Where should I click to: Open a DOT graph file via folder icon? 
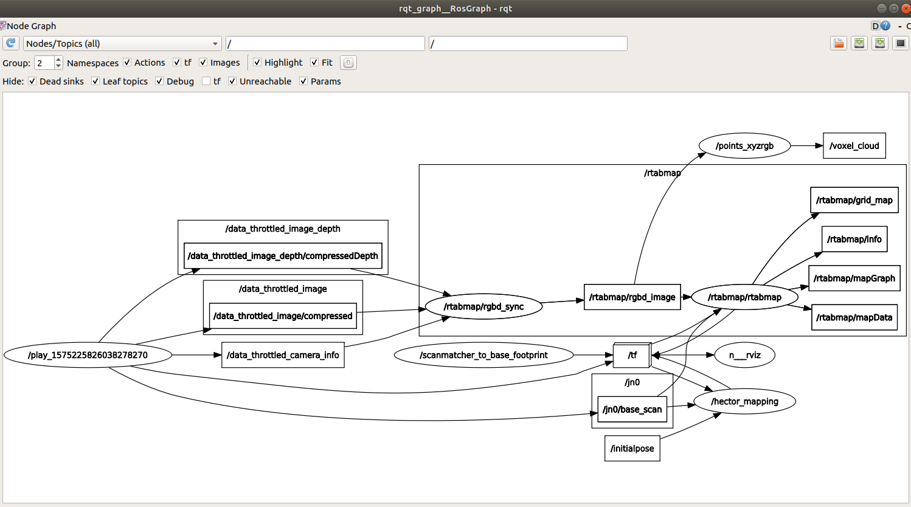(839, 43)
